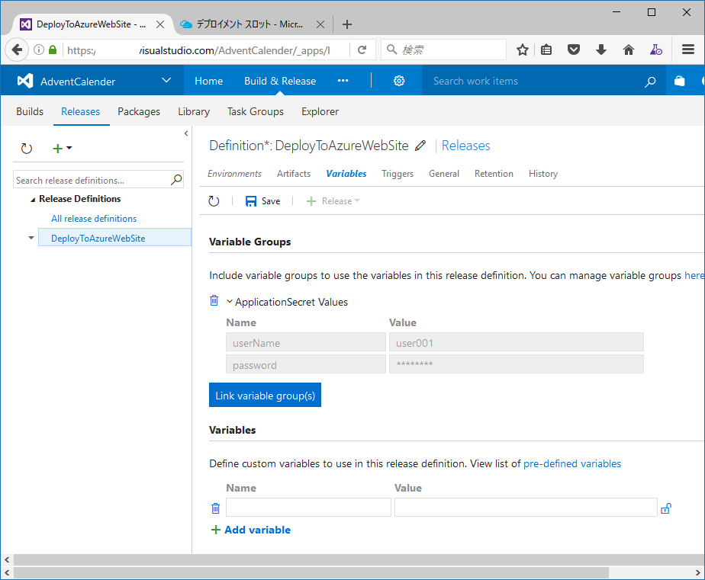Open Firefox hamburger menu

pos(688,50)
